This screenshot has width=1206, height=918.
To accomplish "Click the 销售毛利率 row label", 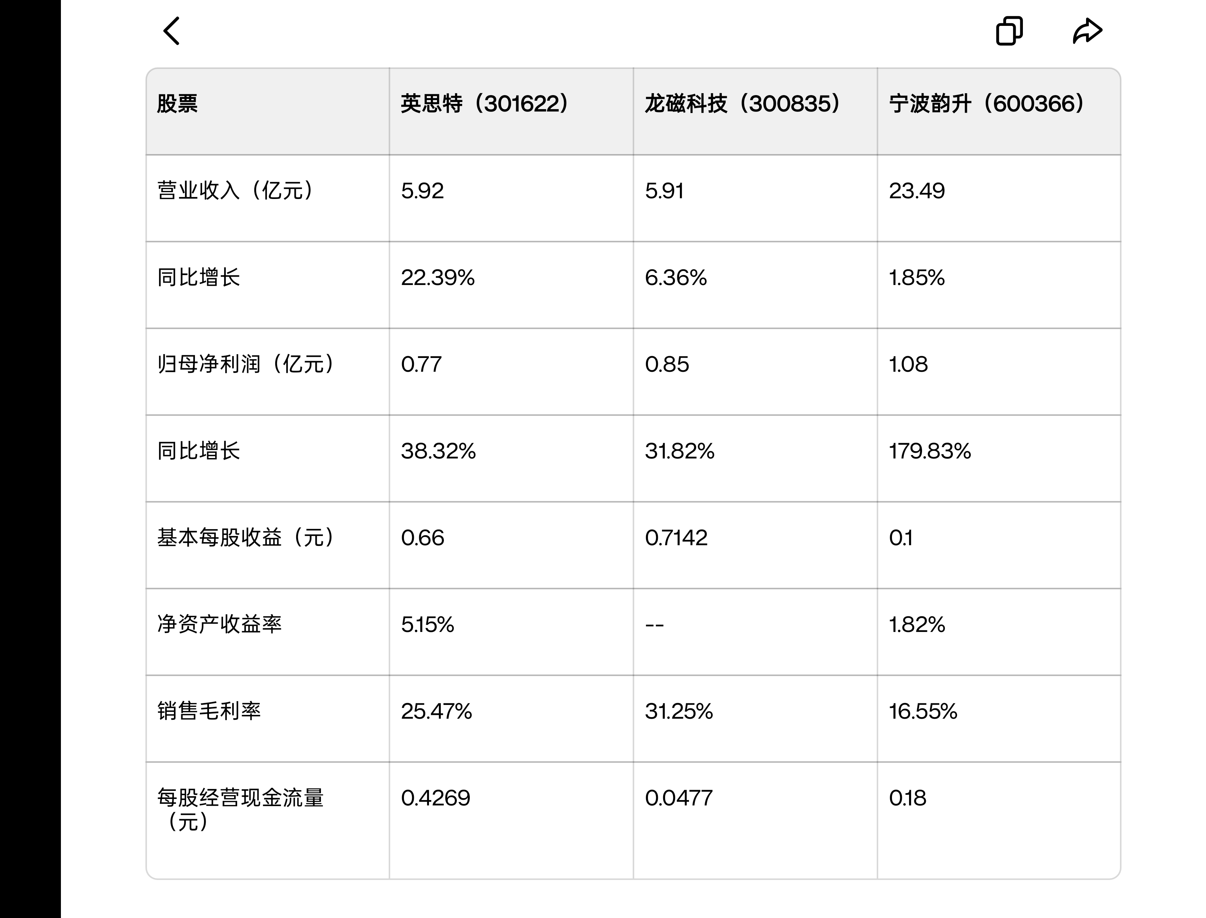I will pos(209,711).
